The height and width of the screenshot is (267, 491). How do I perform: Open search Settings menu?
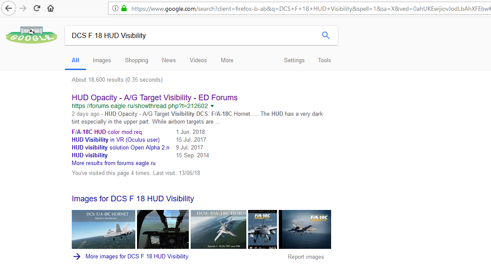pyautogui.click(x=294, y=60)
